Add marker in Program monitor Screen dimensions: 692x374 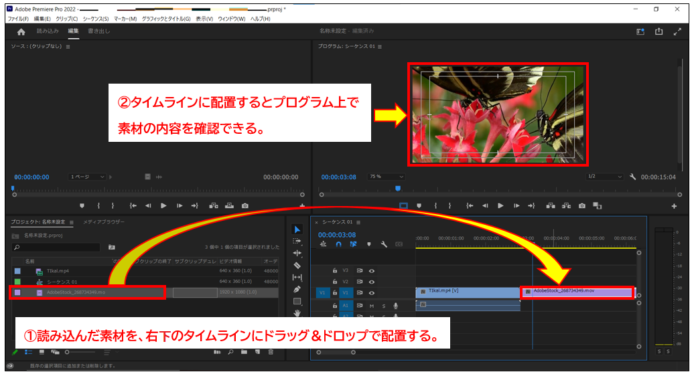tap(419, 205)
